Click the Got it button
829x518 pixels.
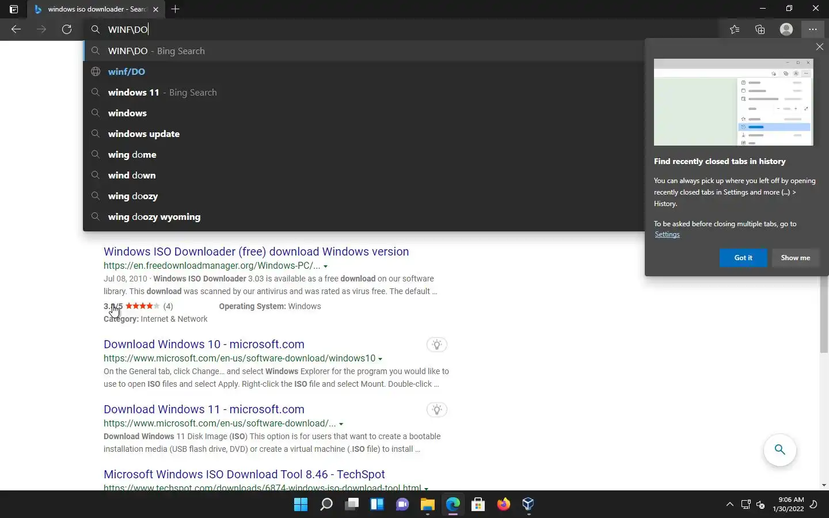(x=743, y=258)
